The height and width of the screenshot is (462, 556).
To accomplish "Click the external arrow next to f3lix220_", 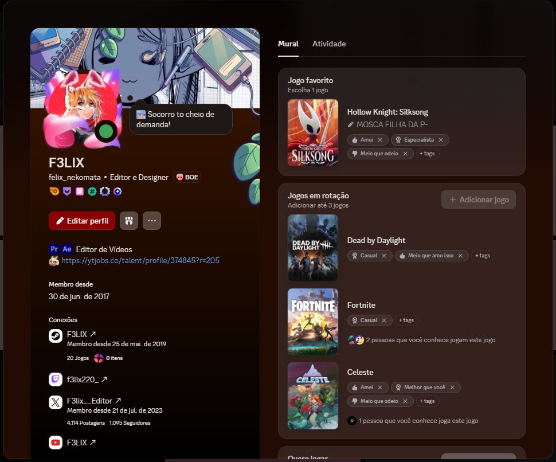I will (104, 379).
